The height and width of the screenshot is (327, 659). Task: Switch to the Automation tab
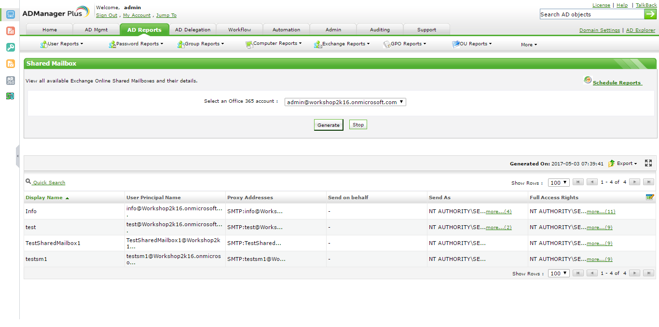click(x=287, y=29)
